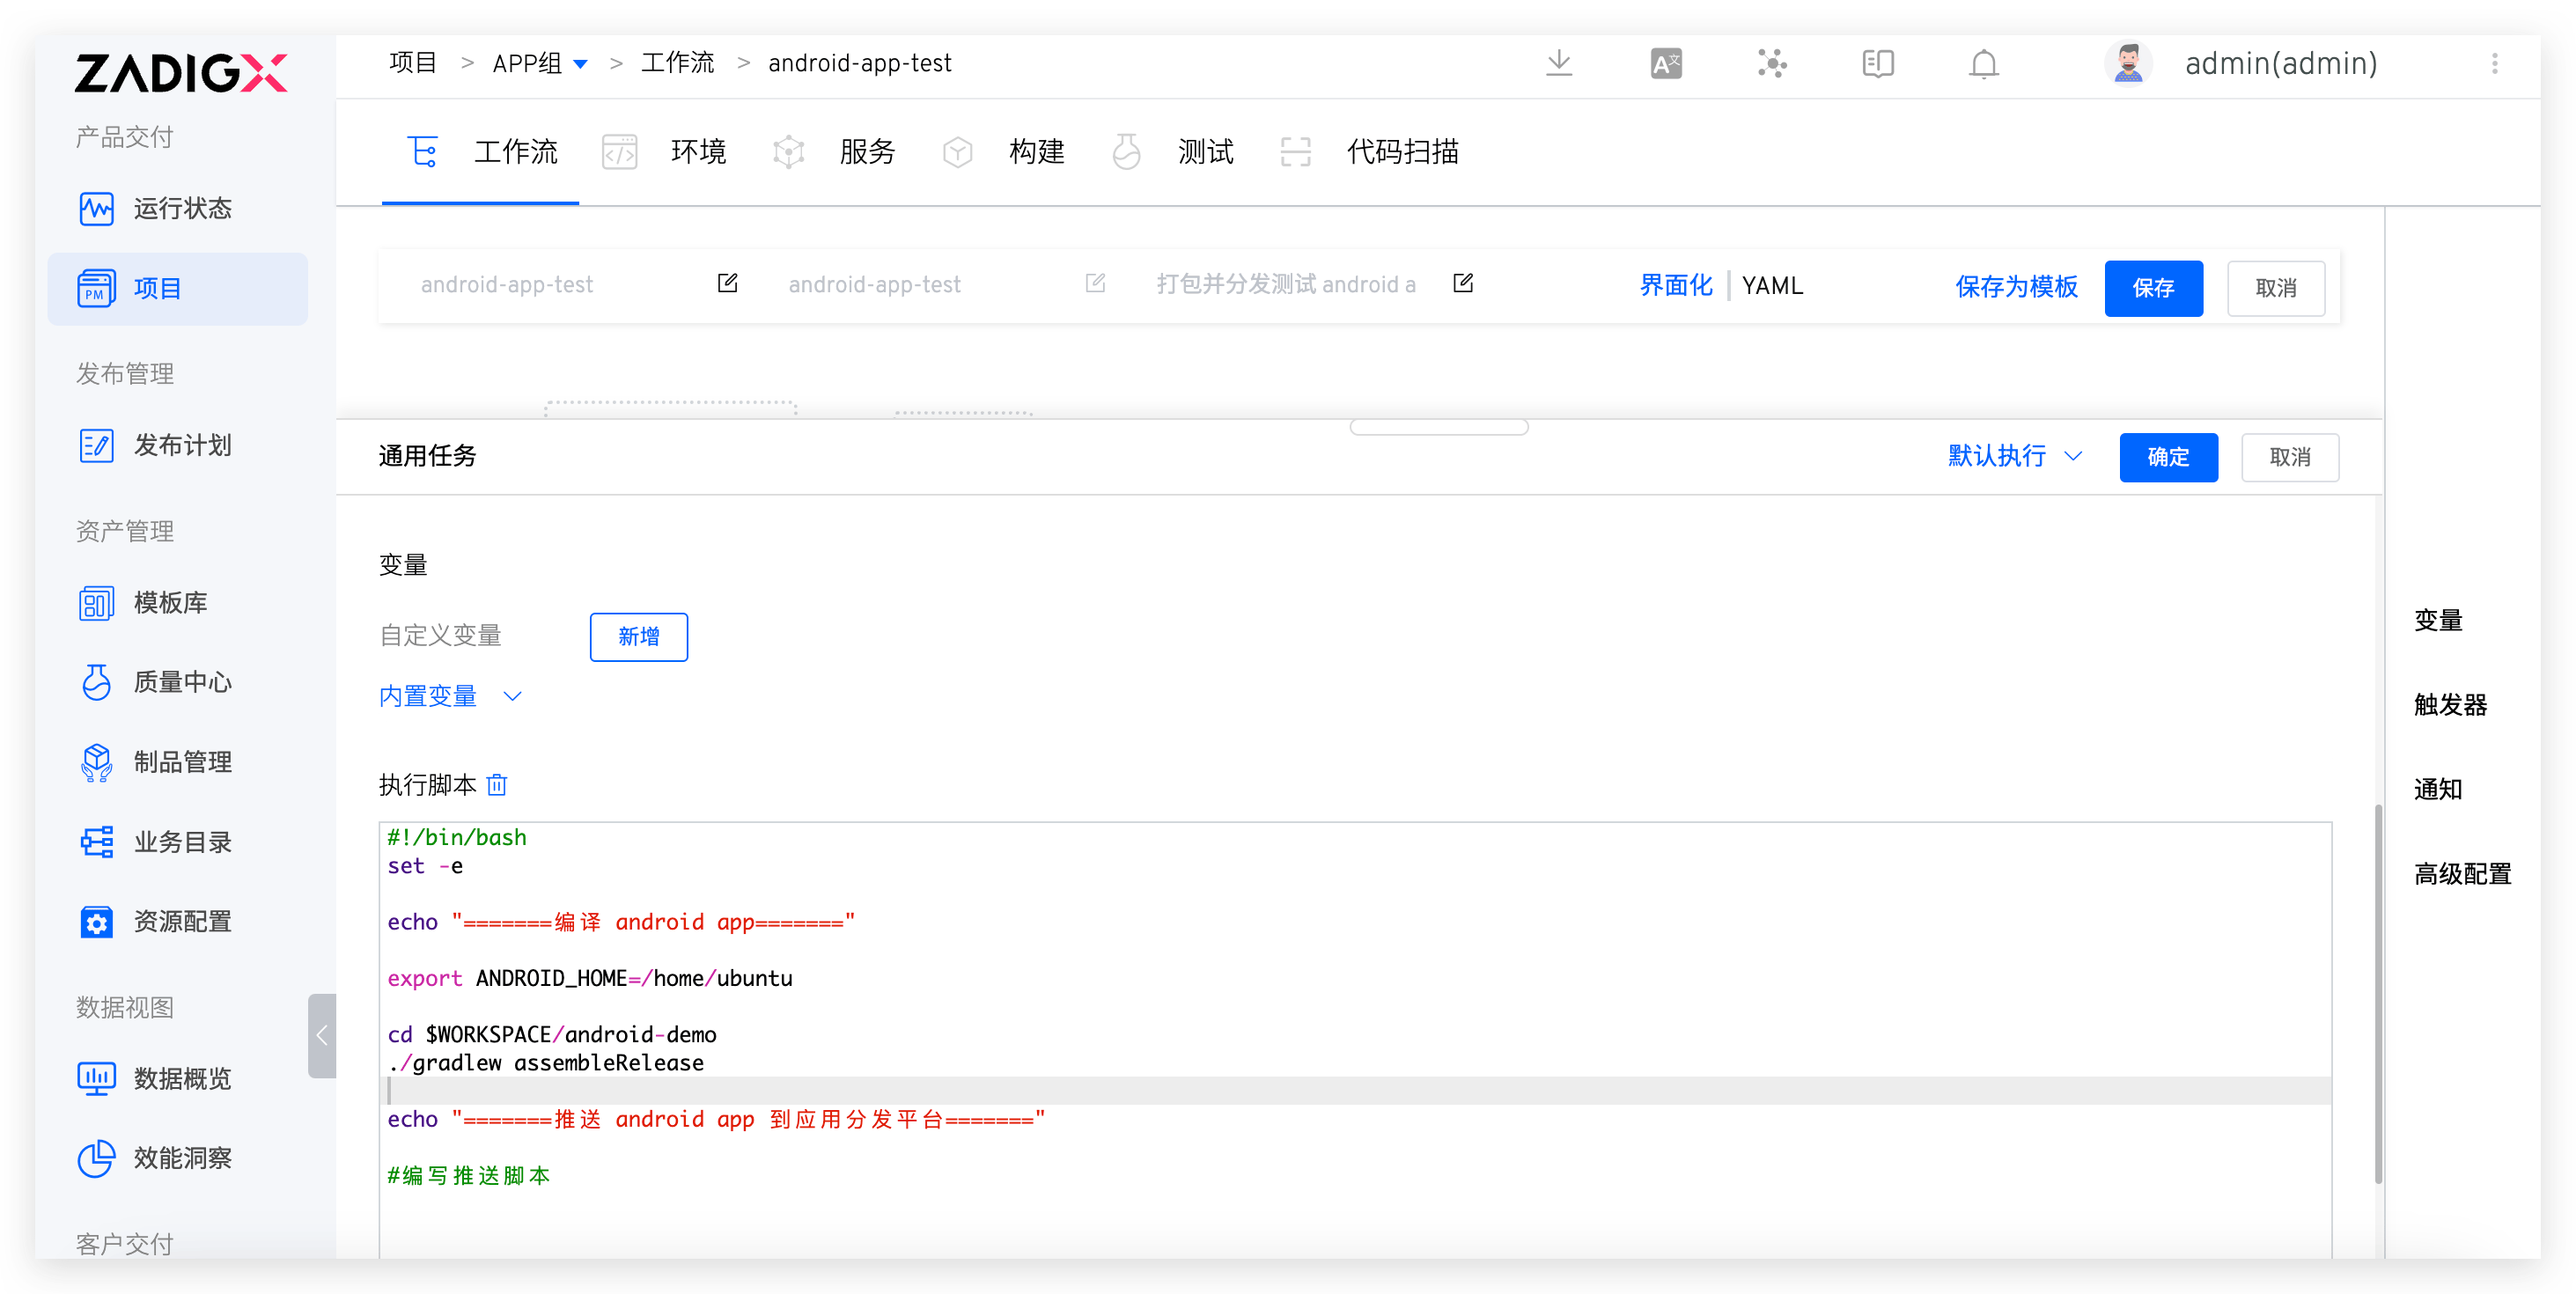Edit the workflow description pencil icon
Screen dimensions: 2576x1294
coord(1463,284)
